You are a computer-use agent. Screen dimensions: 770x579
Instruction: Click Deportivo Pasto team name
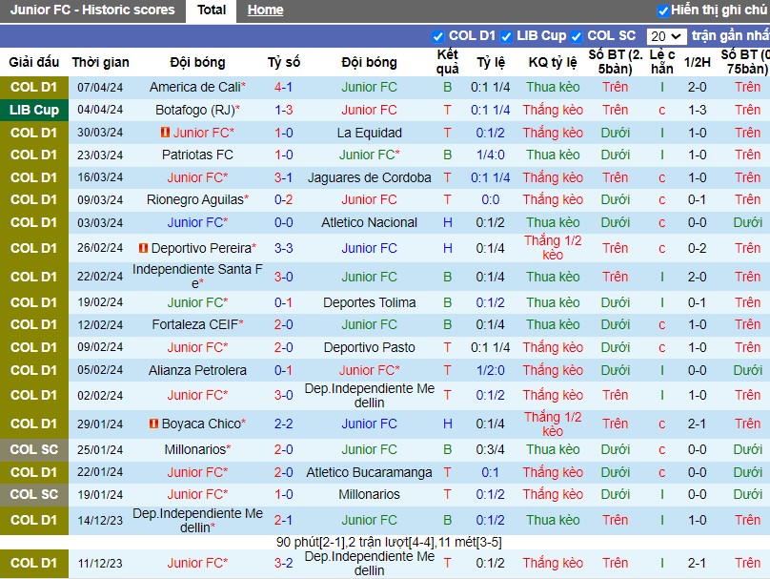[370, 347]
